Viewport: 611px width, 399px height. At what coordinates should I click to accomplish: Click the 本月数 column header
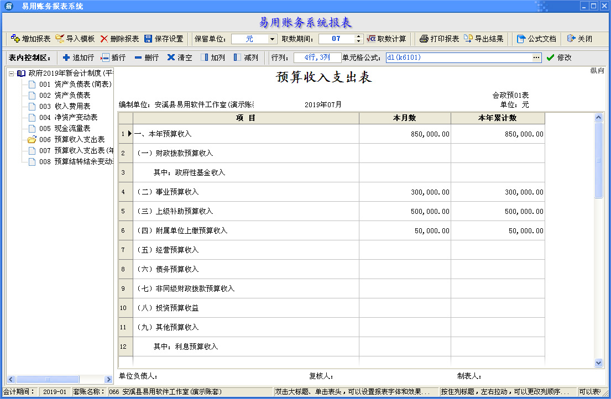pos(405,118)
